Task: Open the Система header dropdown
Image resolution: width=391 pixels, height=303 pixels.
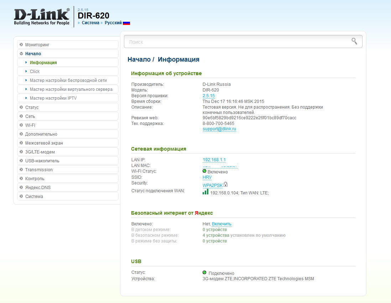Action: point(90,23)
